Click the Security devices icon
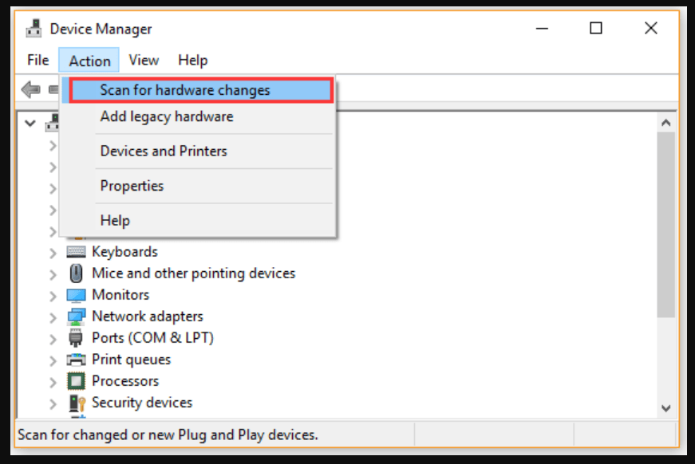 (x=77, y=402)
